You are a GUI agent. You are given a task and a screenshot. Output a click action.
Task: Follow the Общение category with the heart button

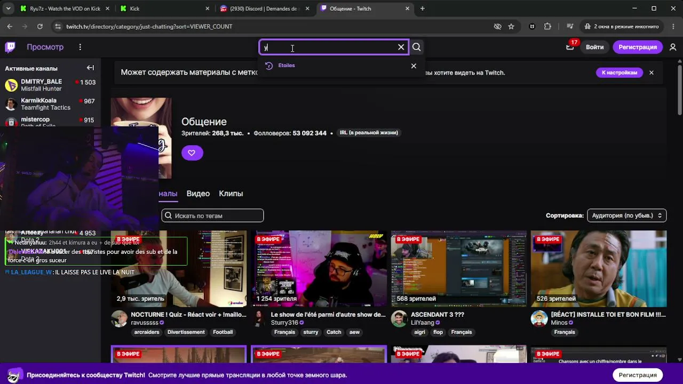point(192,153)
